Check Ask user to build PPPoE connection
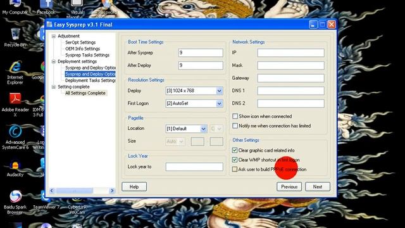 click(235, 169)
